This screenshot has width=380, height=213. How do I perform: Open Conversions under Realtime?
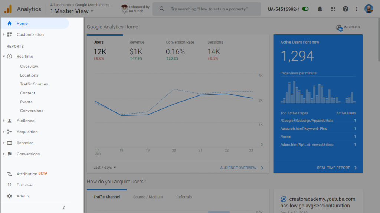[x=32, y=111]
